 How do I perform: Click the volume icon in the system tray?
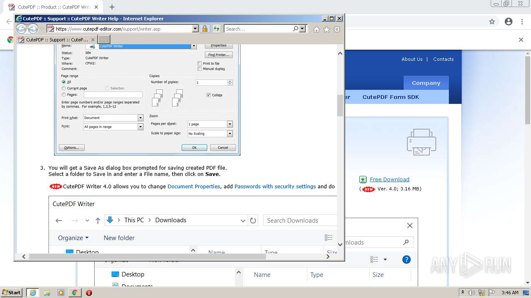471,293
